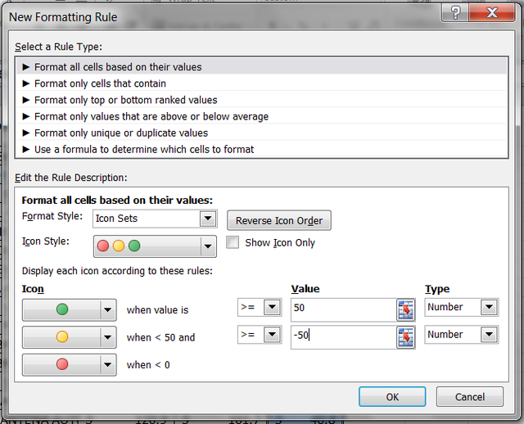Select 'Use a formula to determine' rule type
The width and height of the screenshot is (524, 424).
point(144,149)
